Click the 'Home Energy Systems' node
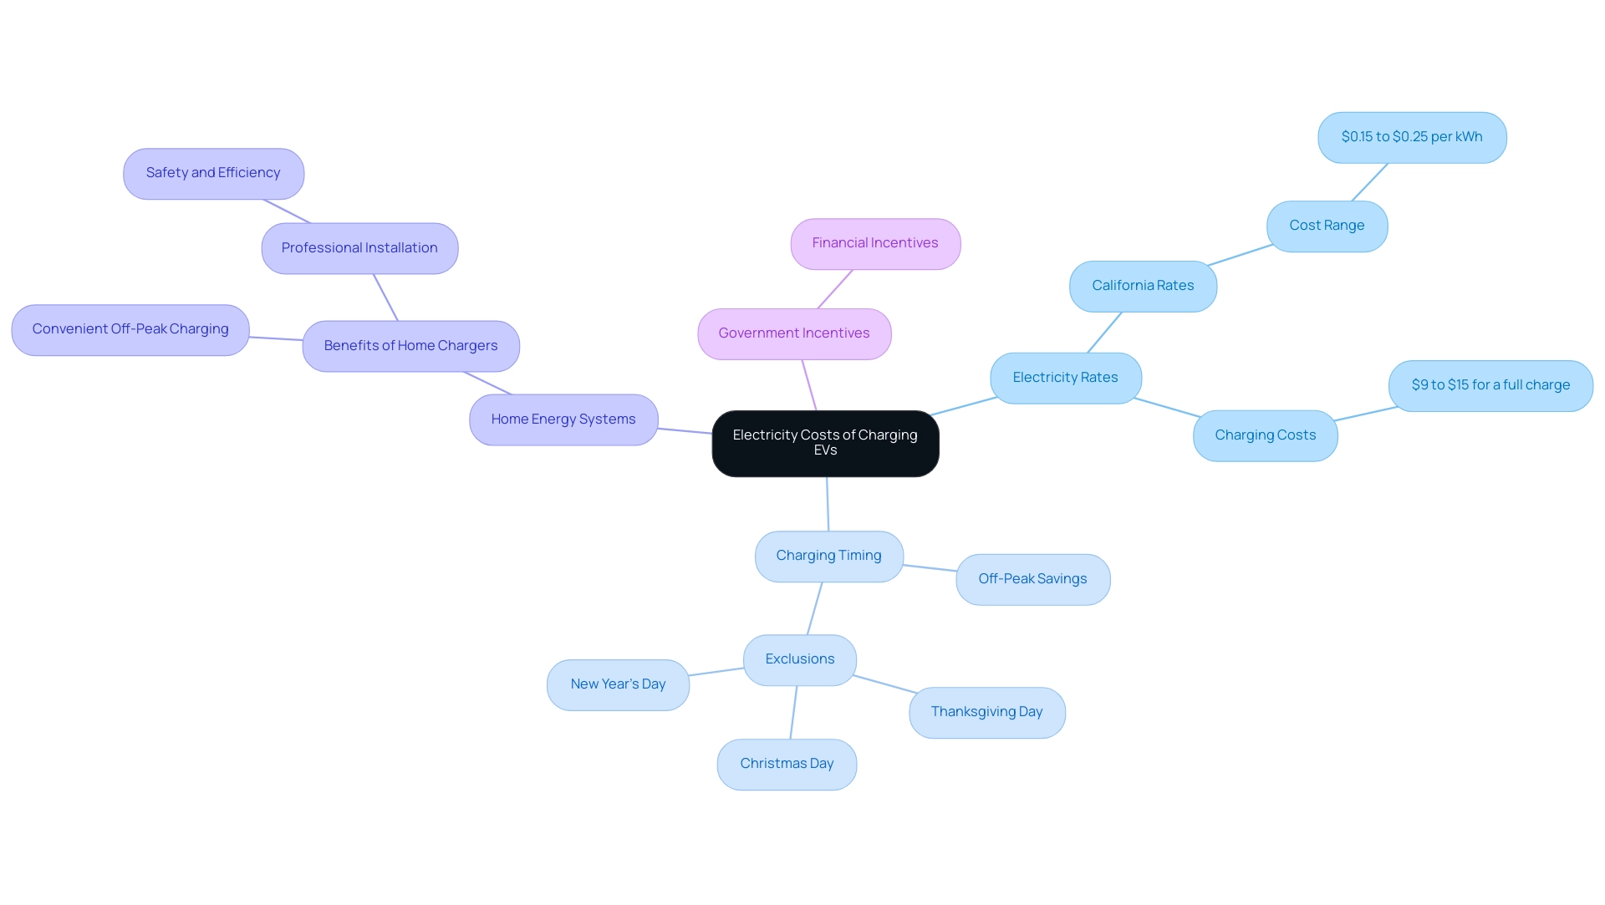 (x=563, y=418)
